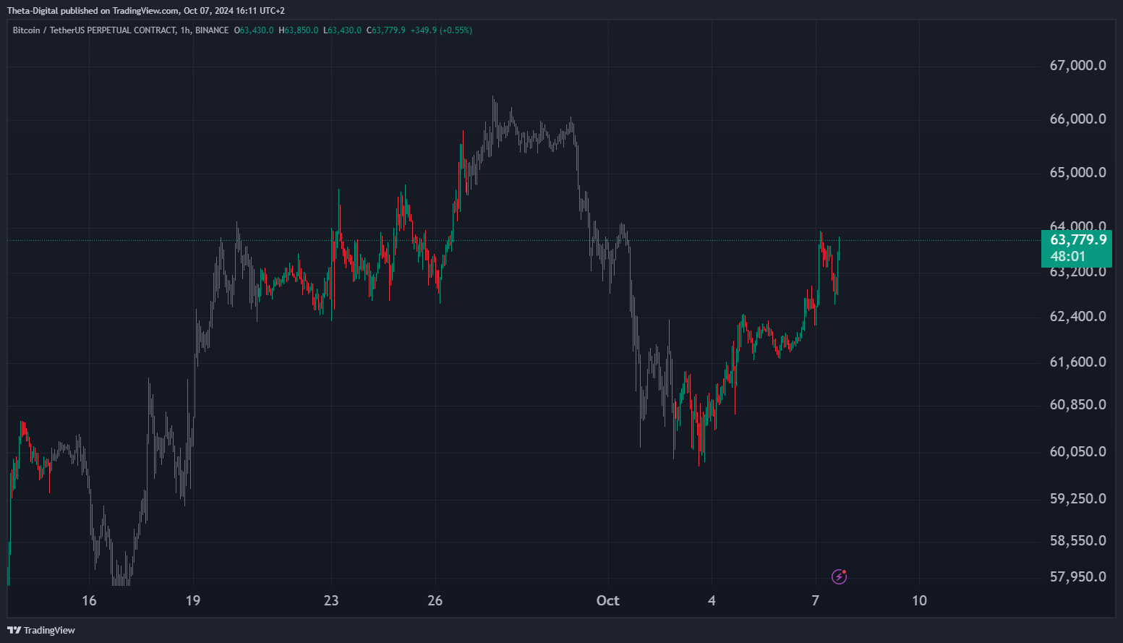
Task: Click the date label 4 on time axis
Action: 712,601
